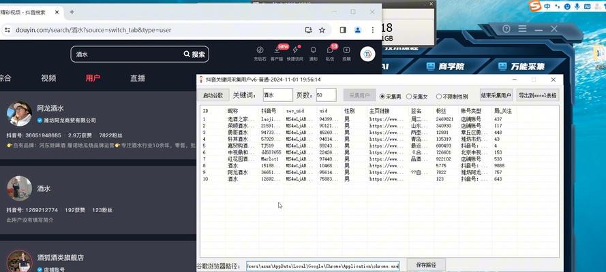Screen dimensions: 606x272
Task: Bookmark this page with the star icon
Action: tap(322, 30)
